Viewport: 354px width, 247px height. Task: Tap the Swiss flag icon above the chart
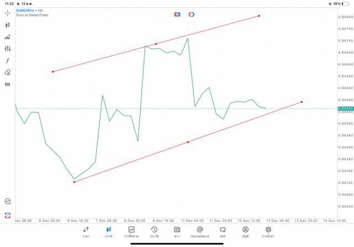(x=177, y=14)
